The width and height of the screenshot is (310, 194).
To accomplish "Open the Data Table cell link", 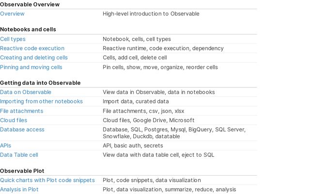I will pyautogui.click(x=19, y=155).
